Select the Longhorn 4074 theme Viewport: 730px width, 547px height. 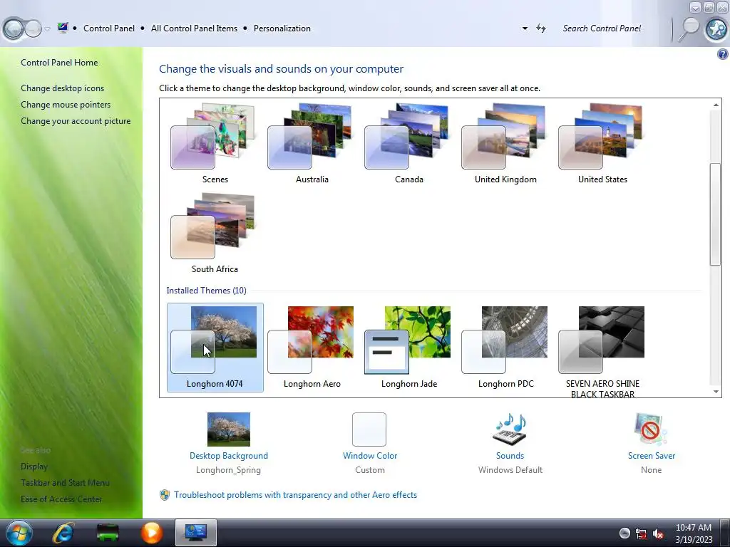click(x=215, y=348)
